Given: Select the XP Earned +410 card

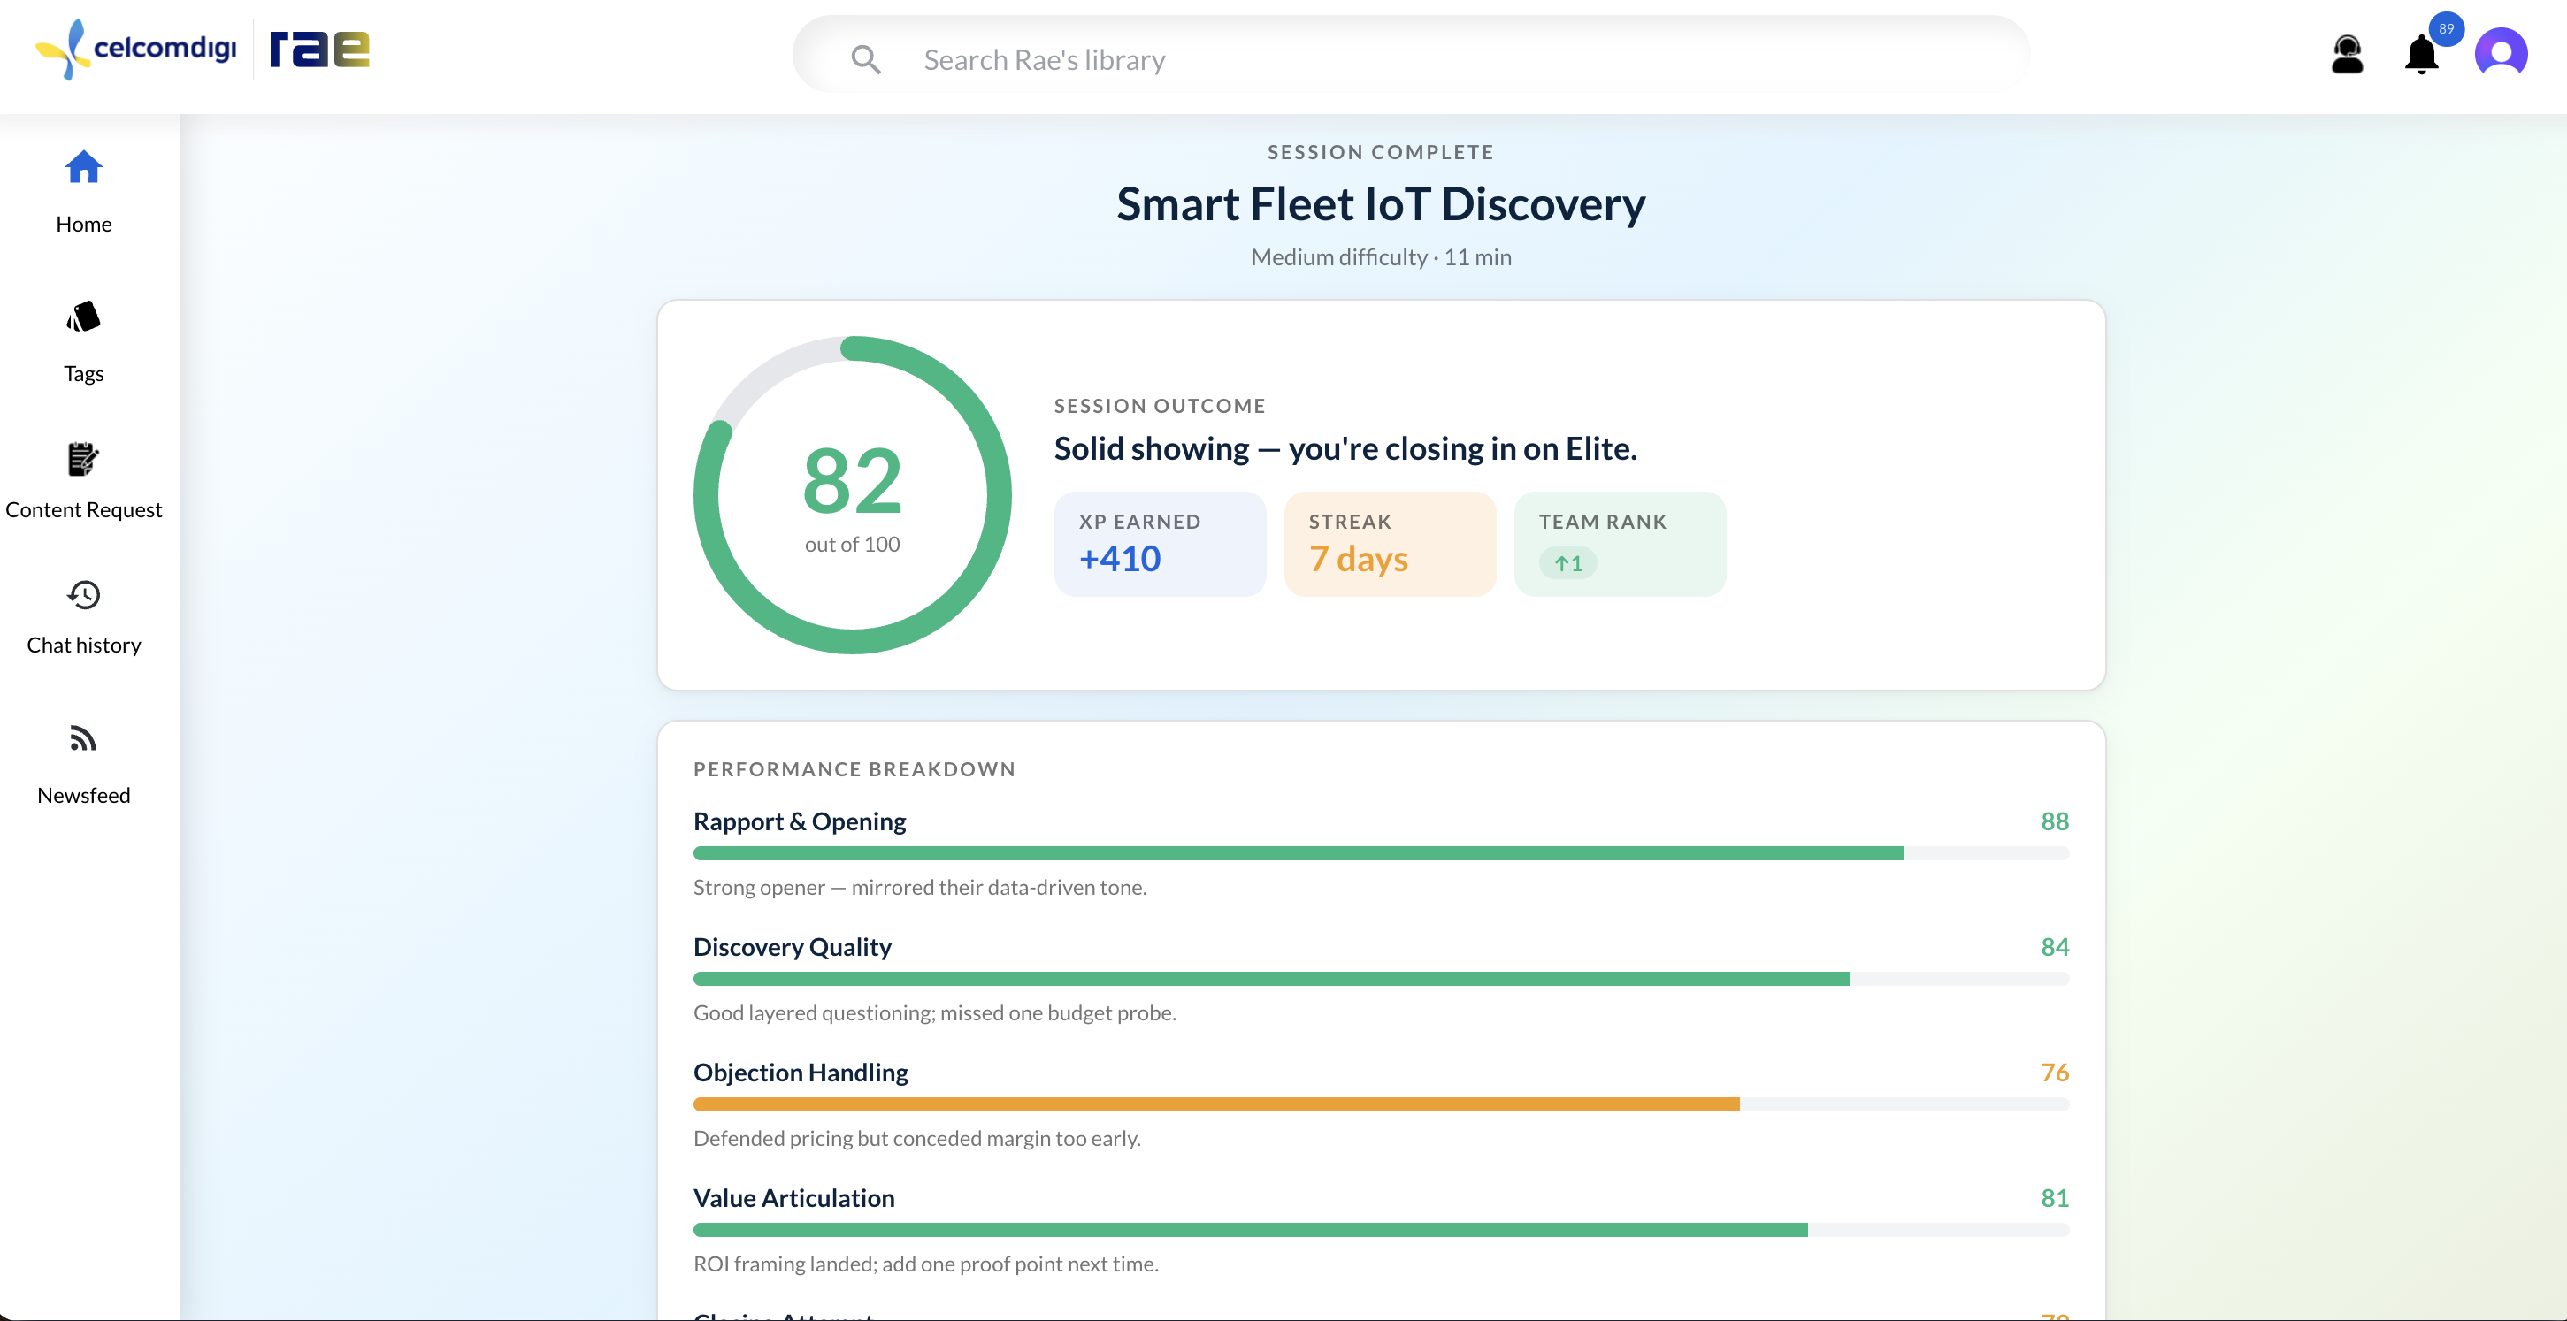Looking at the screenshot, I should pyautogui.click(x=1160, y=544).
